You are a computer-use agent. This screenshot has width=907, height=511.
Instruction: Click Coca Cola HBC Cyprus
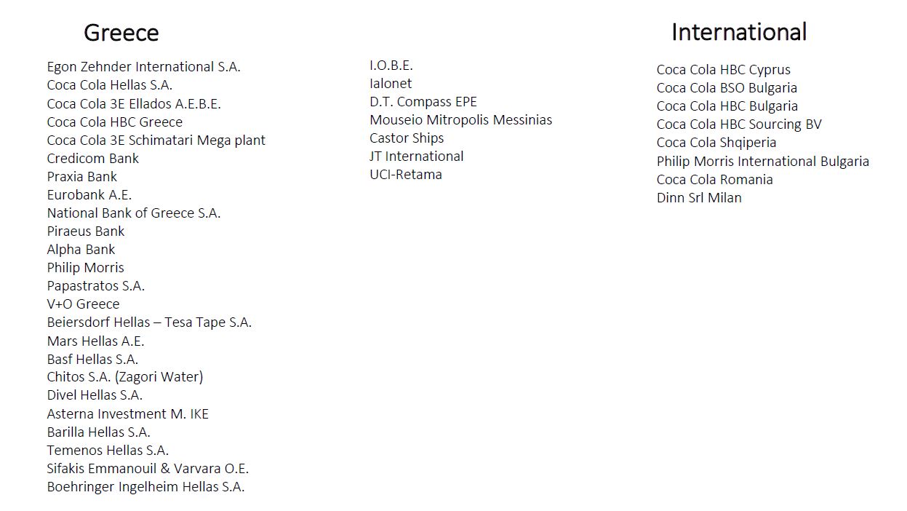(x=723, y=70)
